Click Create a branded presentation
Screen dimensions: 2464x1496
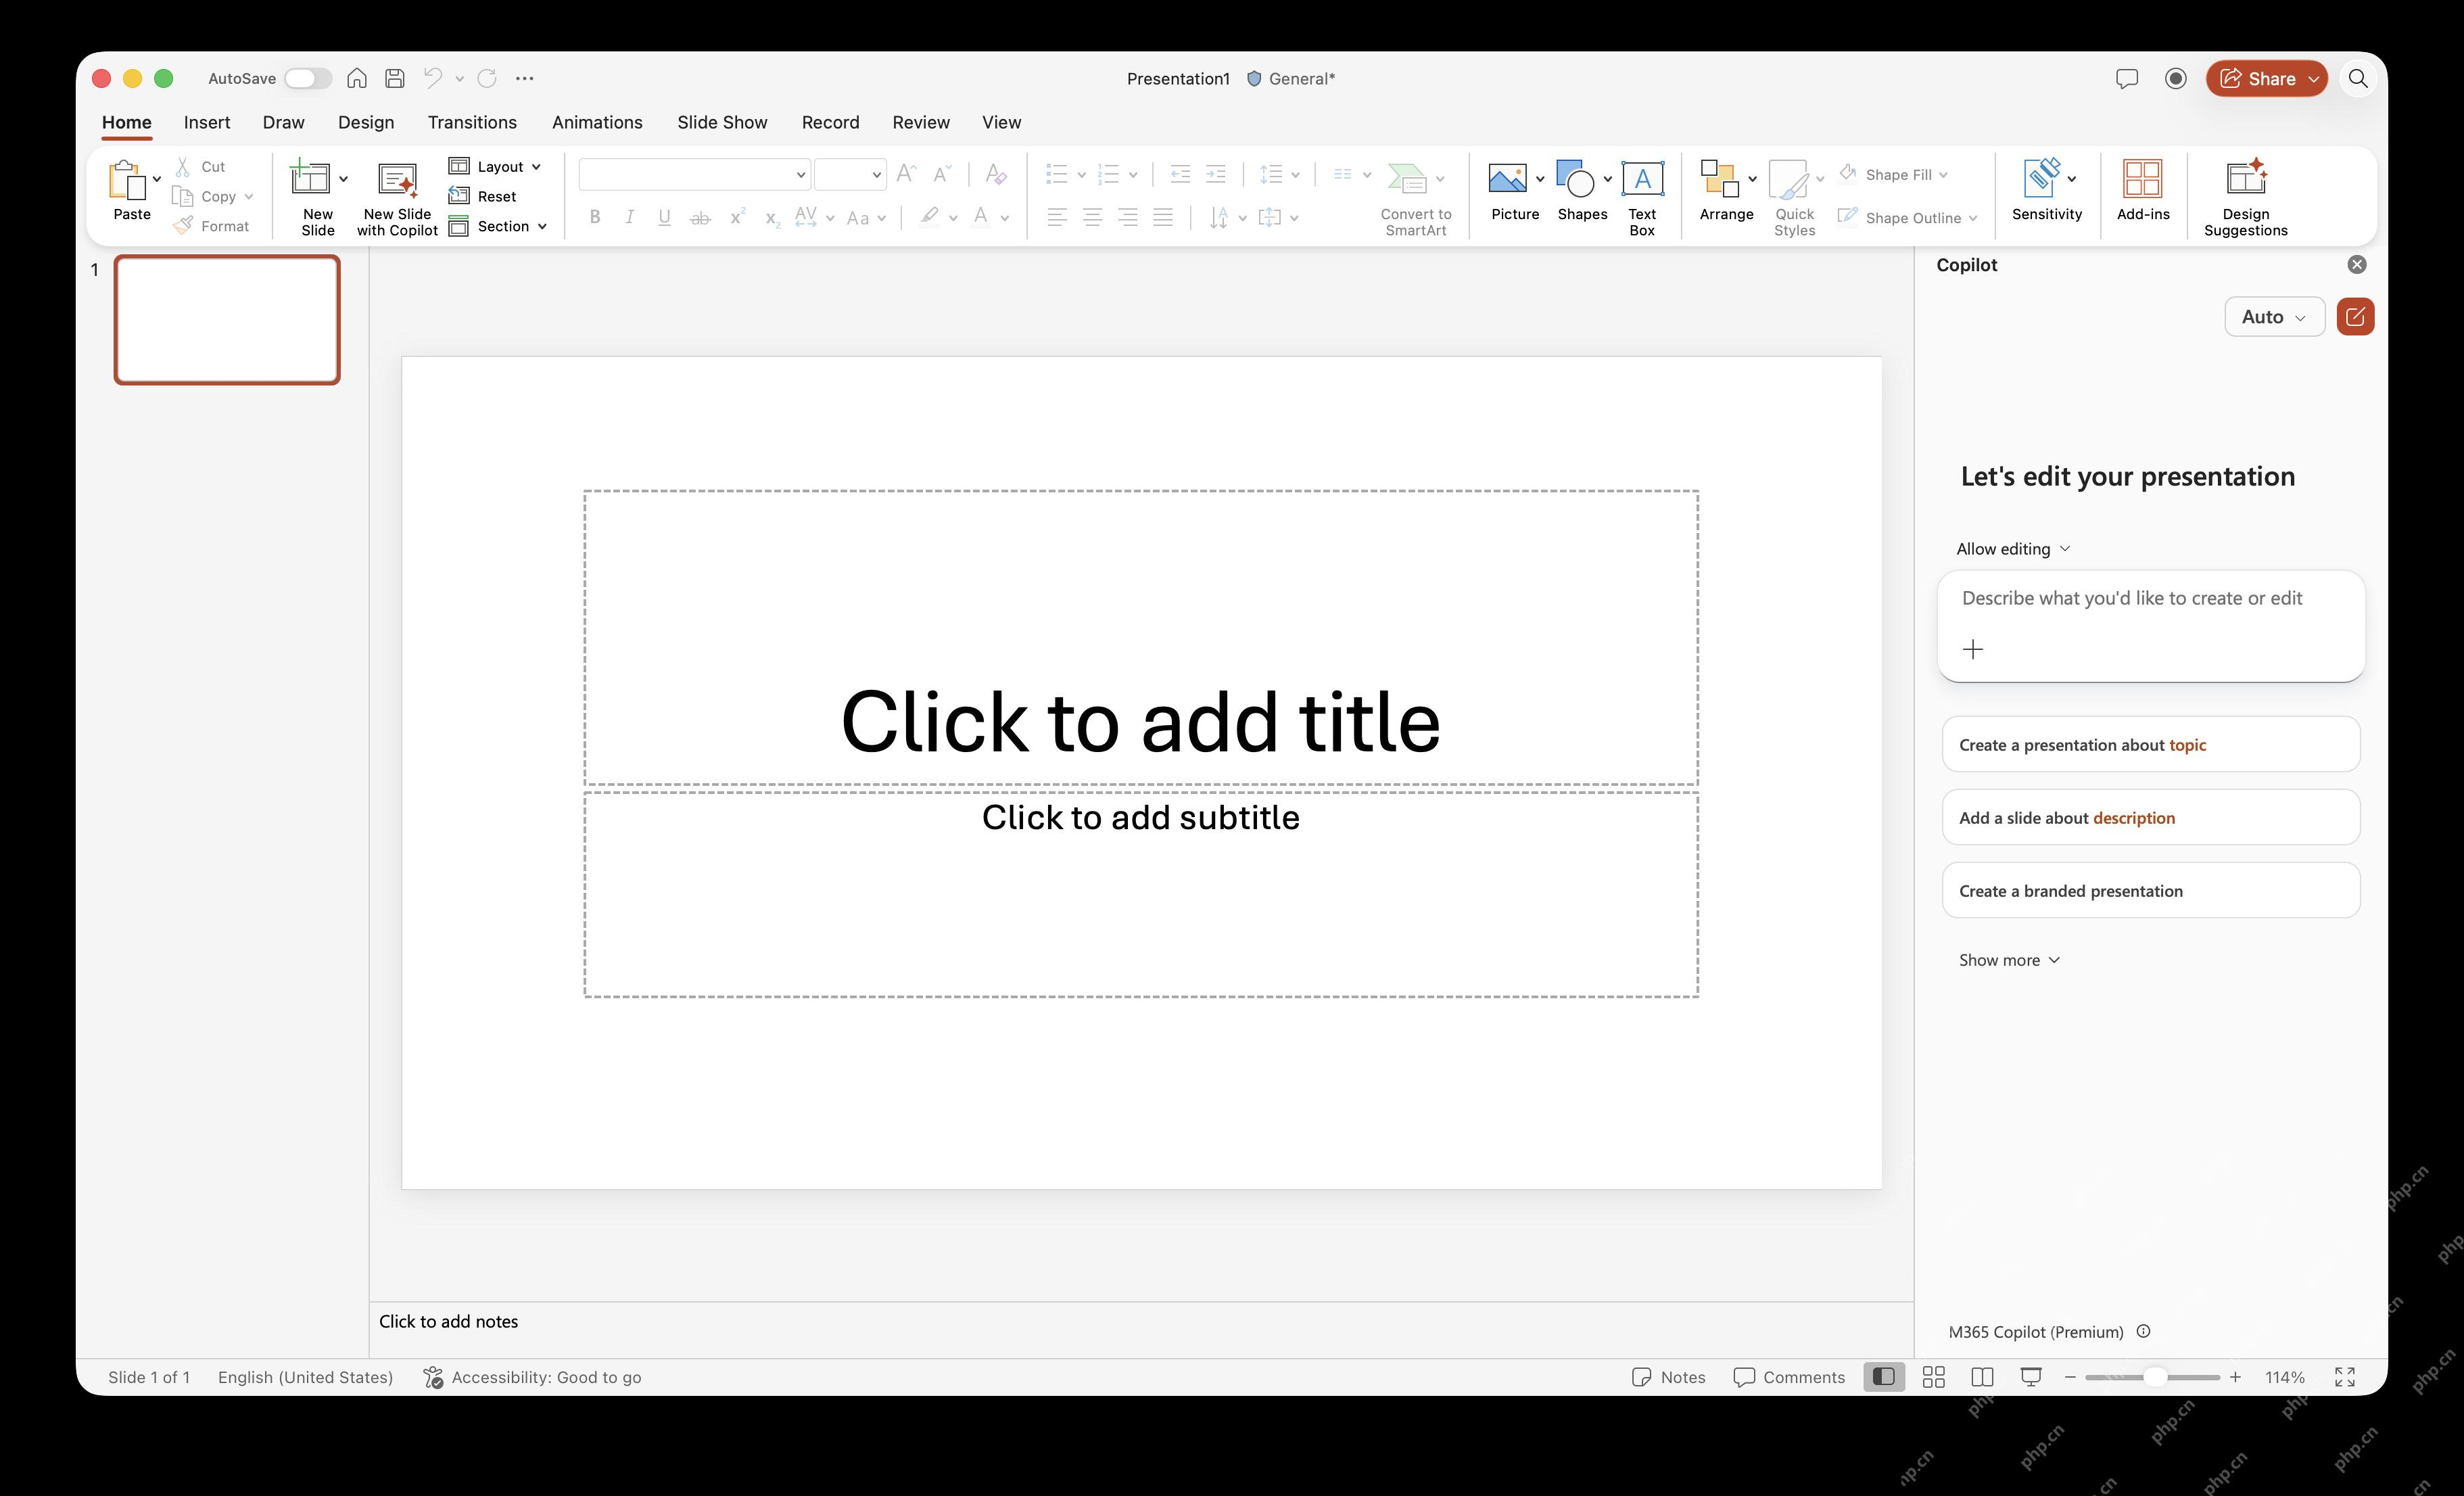[2151, 890]
